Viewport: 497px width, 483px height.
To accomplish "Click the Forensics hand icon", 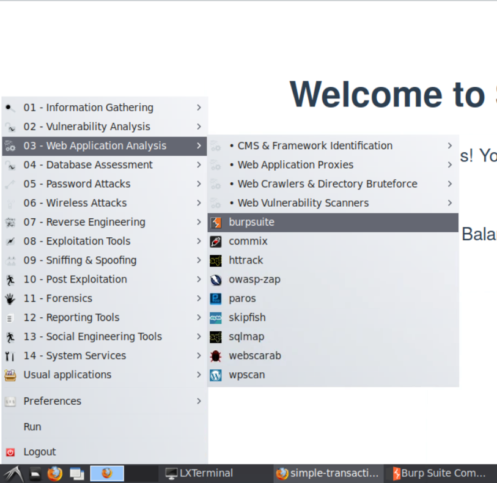I will click(x=10, y=299).
